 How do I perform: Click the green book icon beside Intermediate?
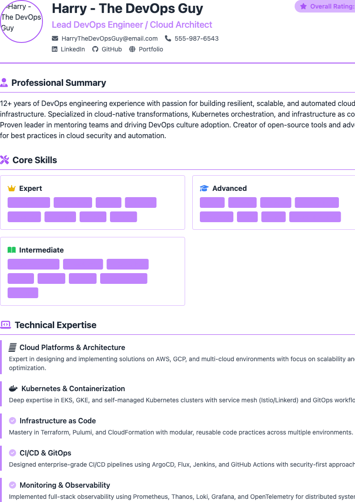[12, 250]
